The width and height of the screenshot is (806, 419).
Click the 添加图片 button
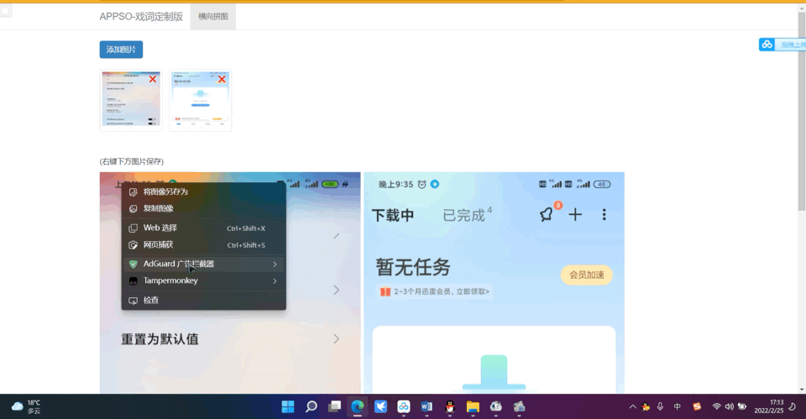[121, 50]
